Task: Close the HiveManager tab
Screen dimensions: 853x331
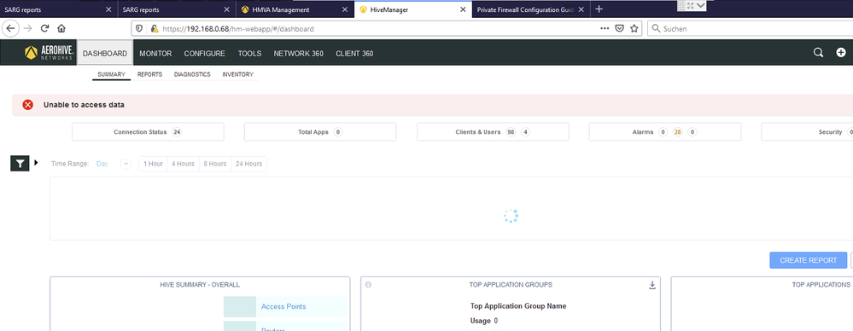Action: click(x=463, y=9)
